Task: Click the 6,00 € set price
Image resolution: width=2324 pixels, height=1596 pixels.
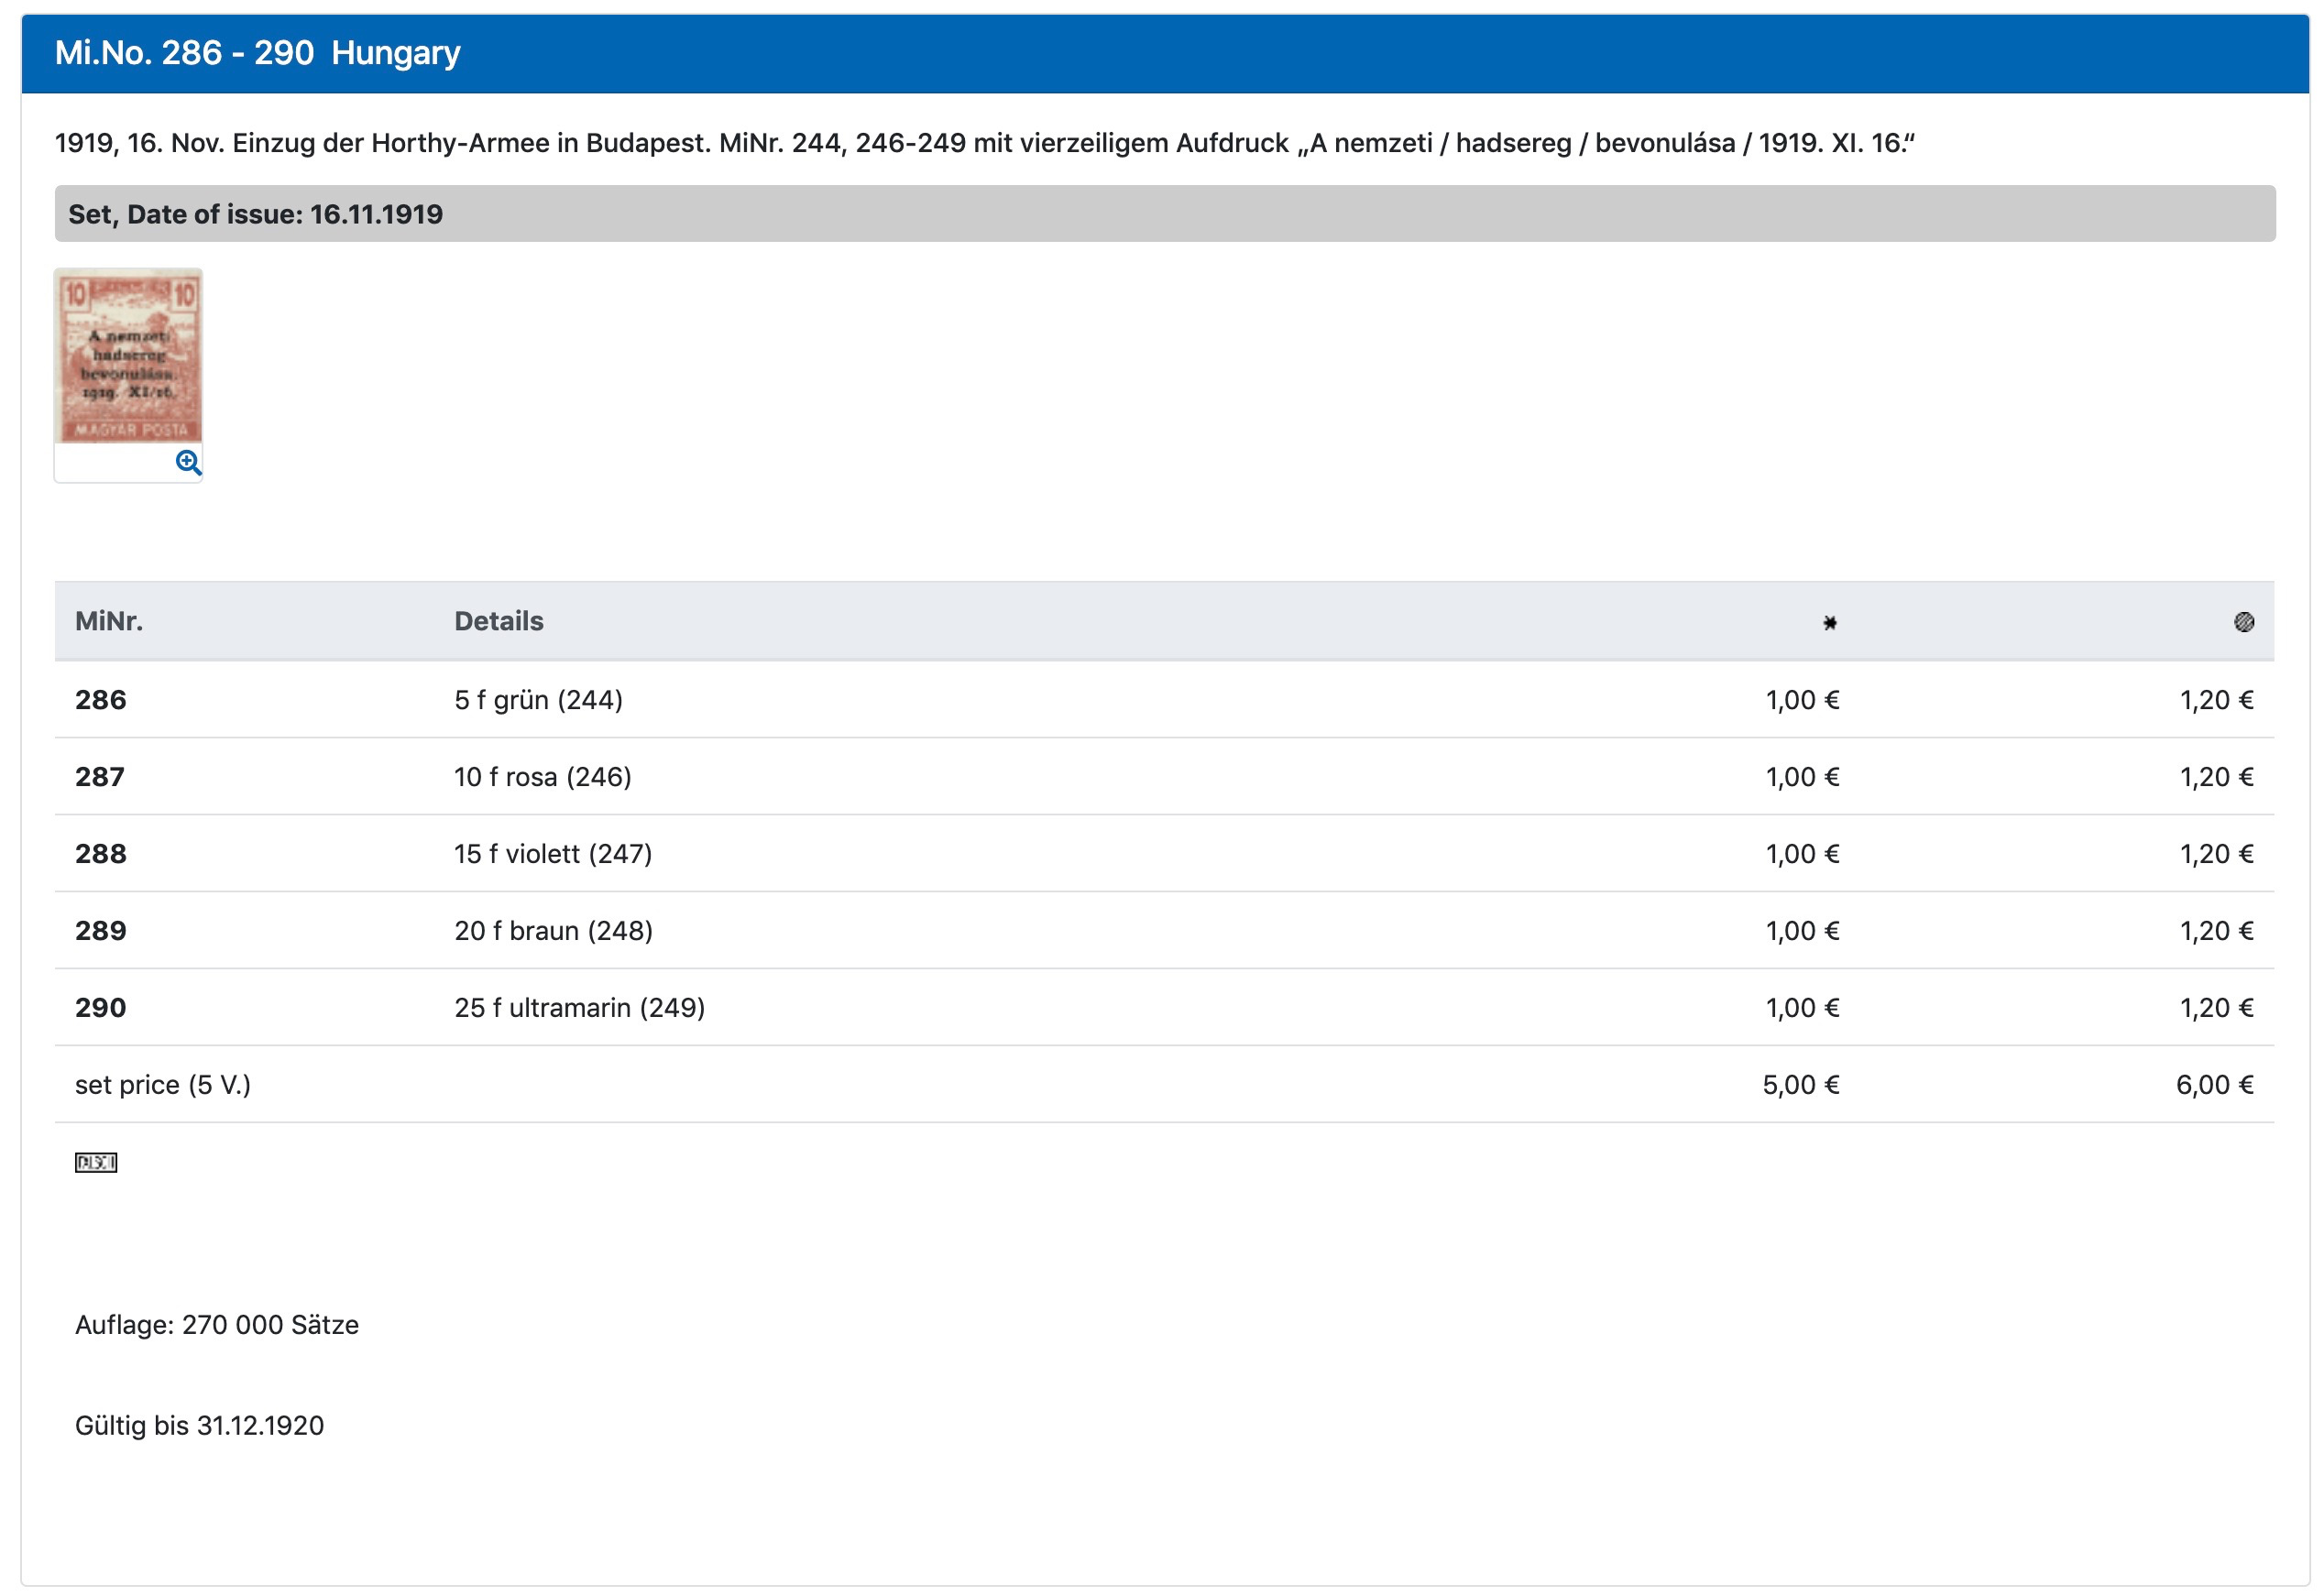Action: point(2214,1084)
